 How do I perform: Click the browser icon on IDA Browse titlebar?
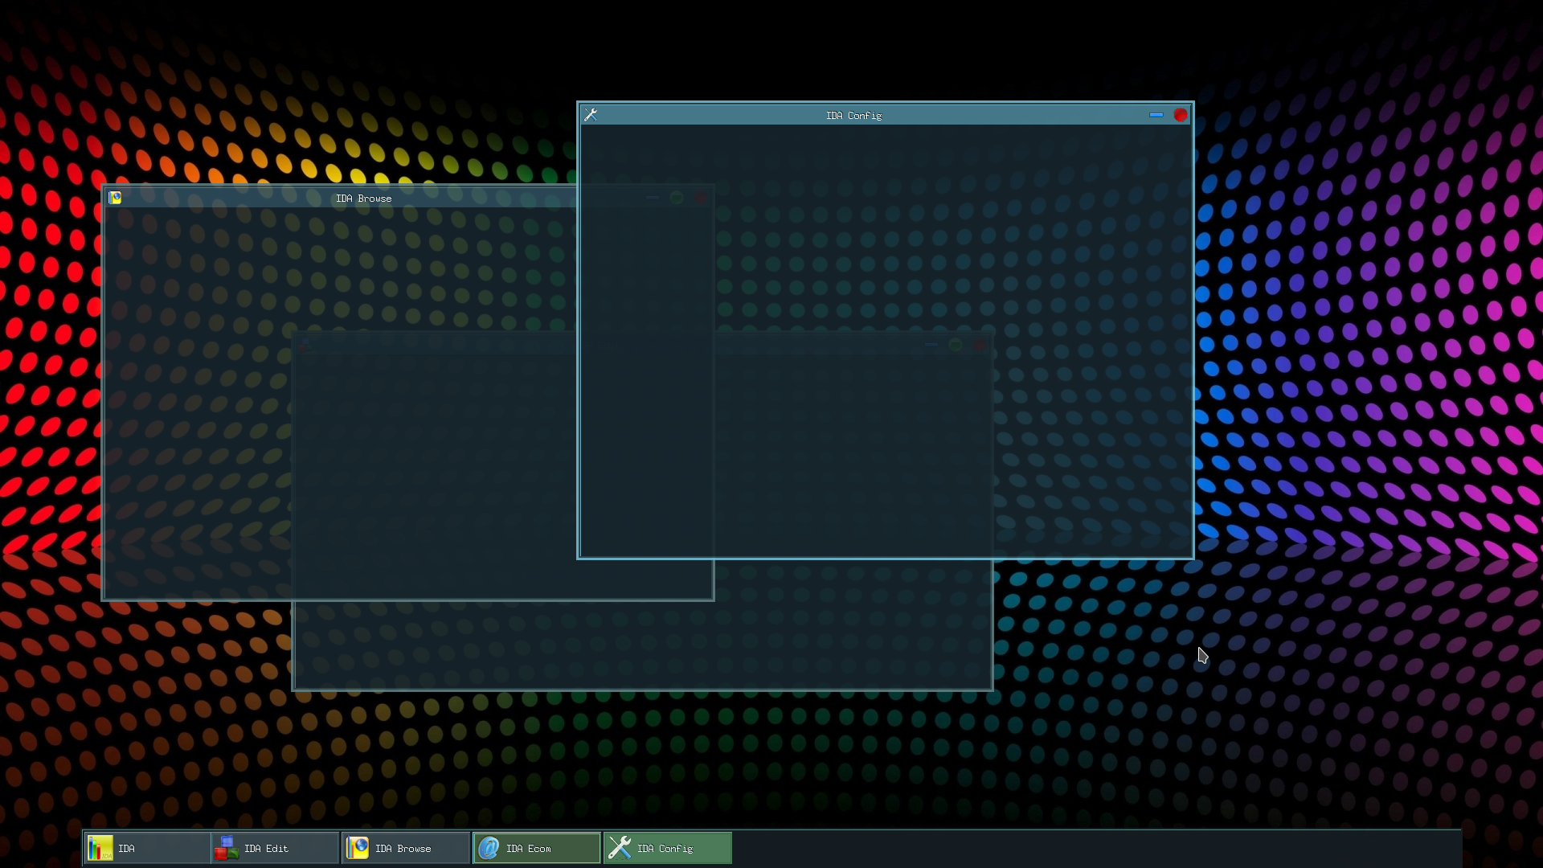tap(115, 198)
